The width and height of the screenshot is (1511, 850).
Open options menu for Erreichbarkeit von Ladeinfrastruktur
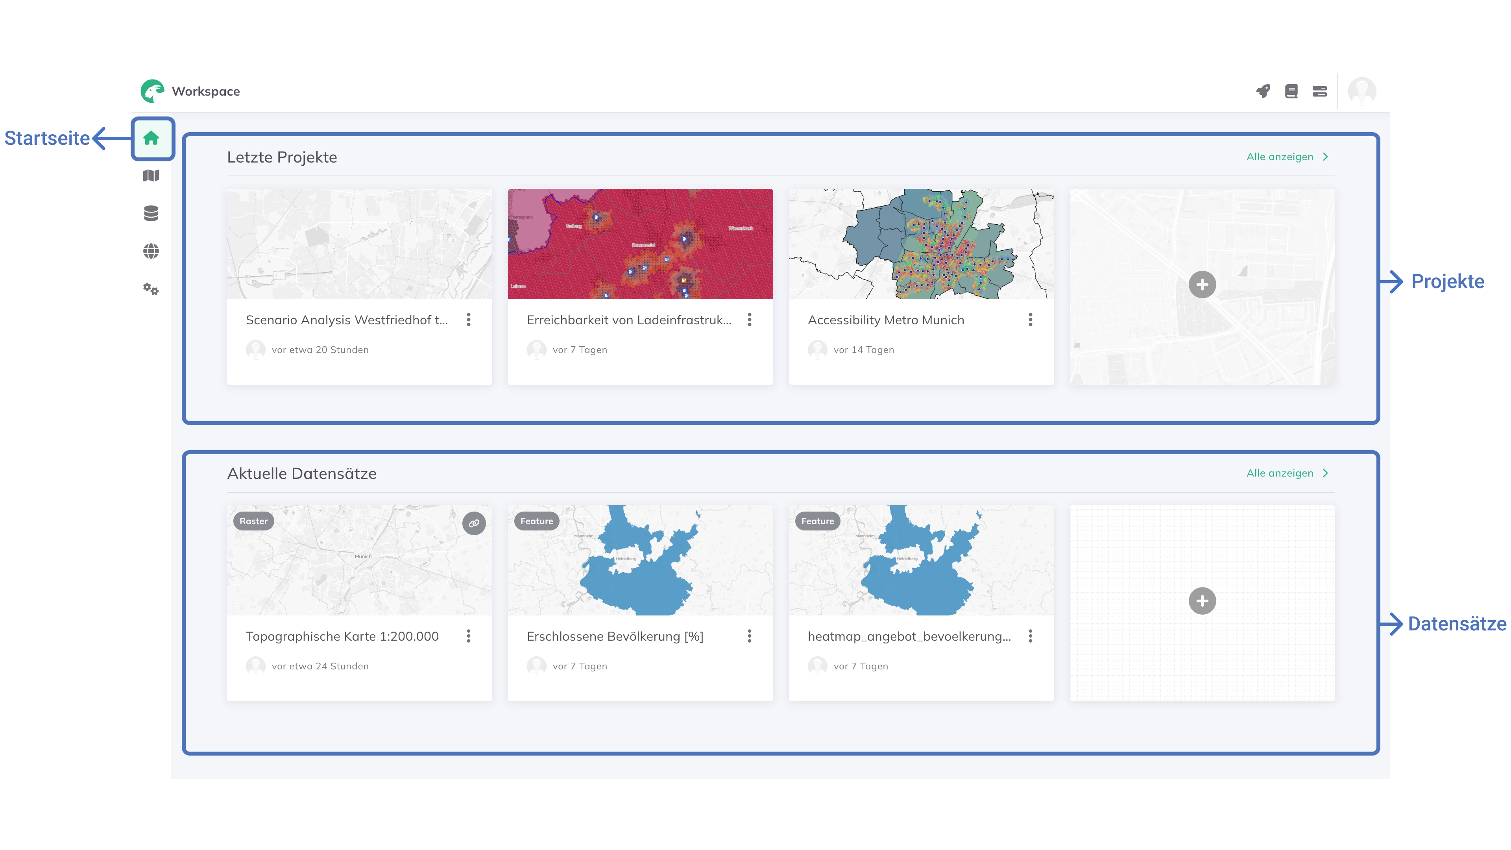pos(750,320)
